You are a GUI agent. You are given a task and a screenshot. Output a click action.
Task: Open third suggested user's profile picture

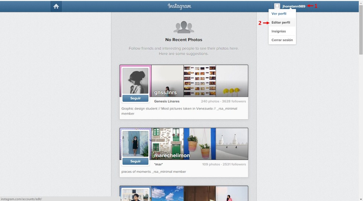[135, 195]
